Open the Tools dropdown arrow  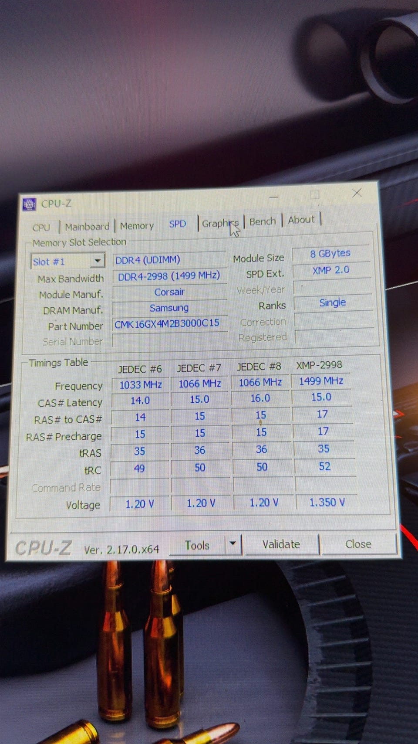tap(233, 544)
